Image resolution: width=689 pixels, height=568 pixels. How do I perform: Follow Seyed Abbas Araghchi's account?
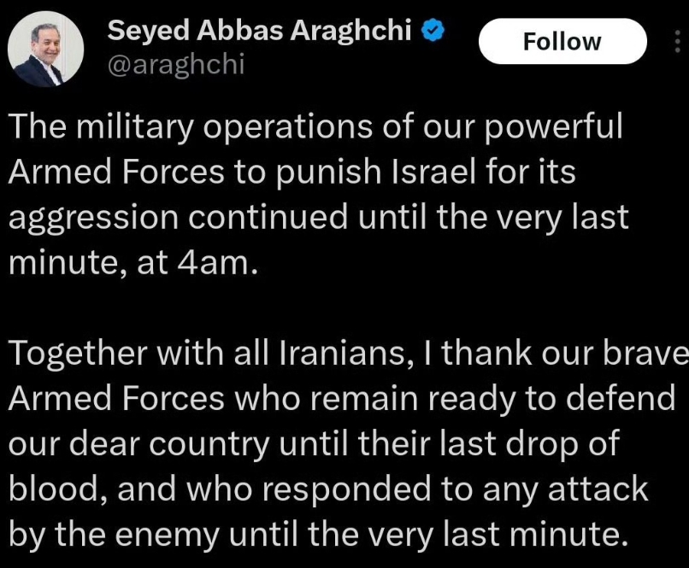(x=562, y=41)
